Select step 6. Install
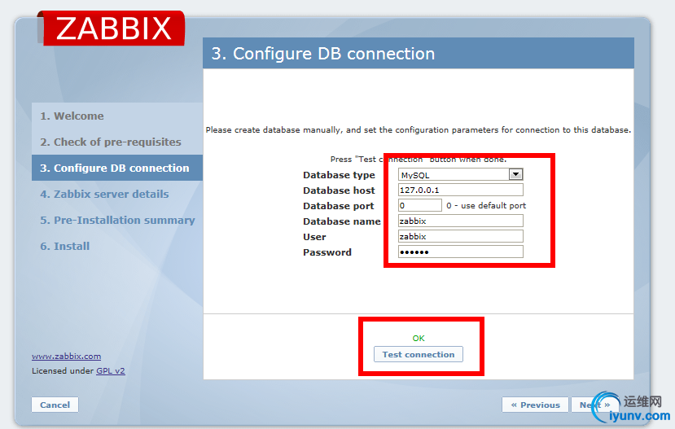Viewport: 675px width, 429px height. (65, 246)
